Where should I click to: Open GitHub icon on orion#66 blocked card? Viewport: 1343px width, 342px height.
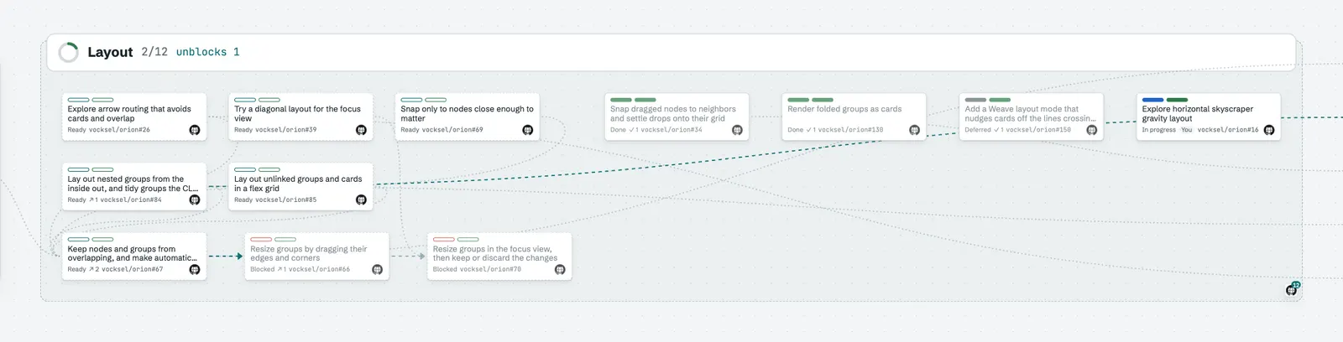(x=377, y=270)
